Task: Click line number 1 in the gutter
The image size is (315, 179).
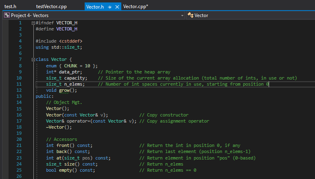Action: [x=20, y=23]
